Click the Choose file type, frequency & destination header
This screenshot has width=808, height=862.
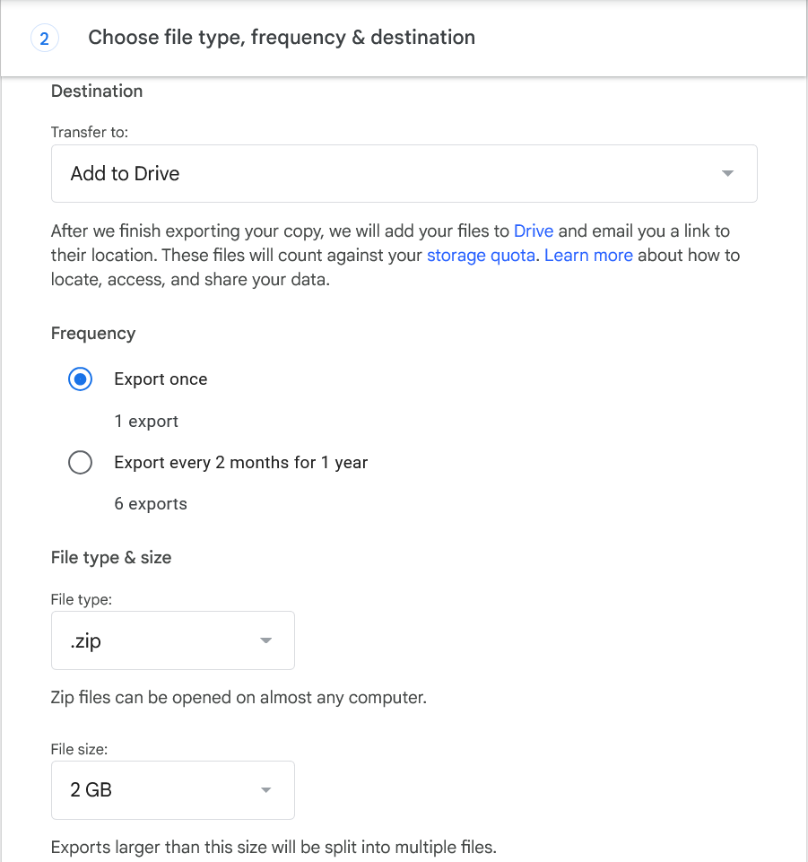[x=281, y=38]
